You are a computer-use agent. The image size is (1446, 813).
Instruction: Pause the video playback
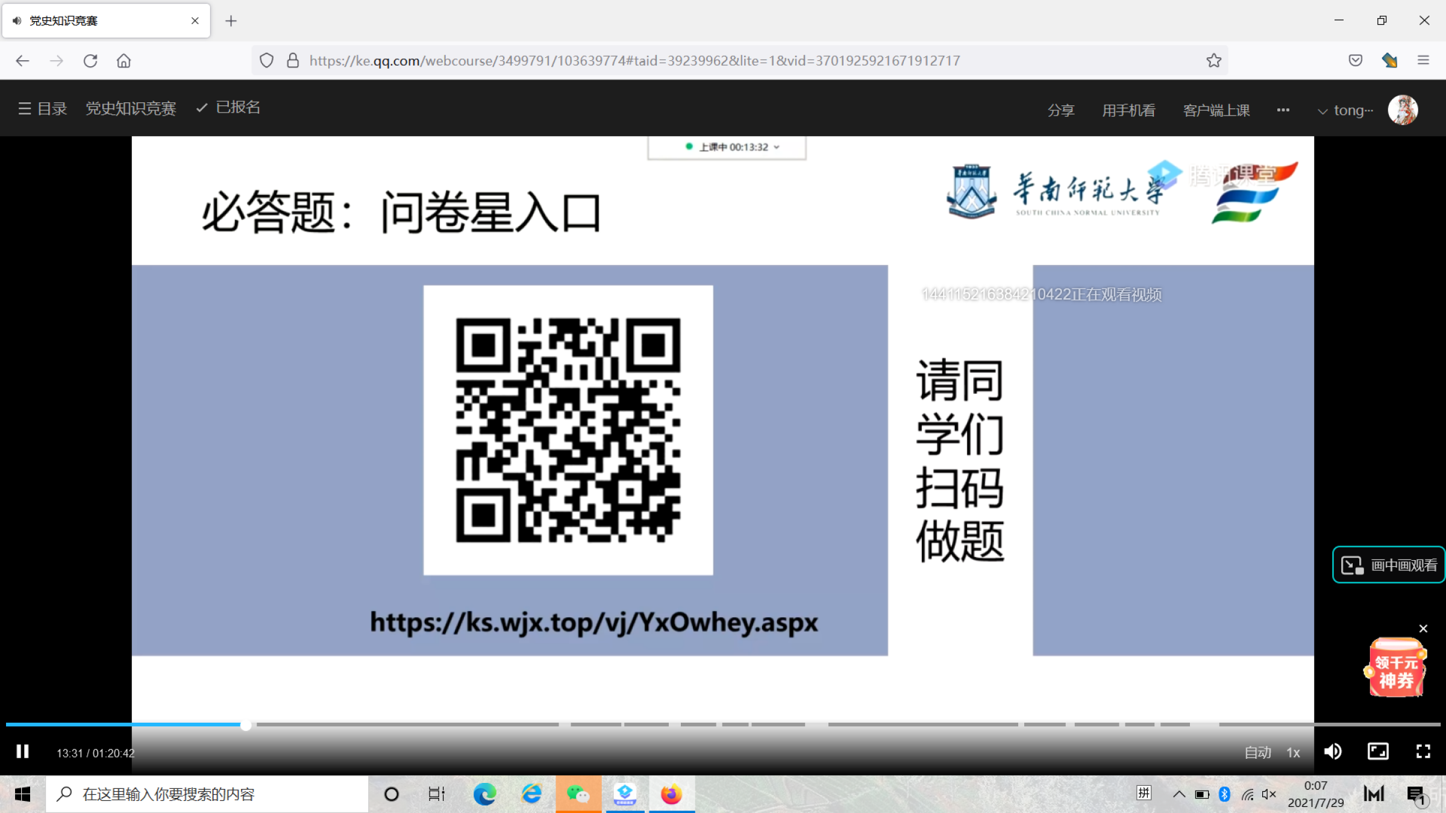click(x=23, y=752)
